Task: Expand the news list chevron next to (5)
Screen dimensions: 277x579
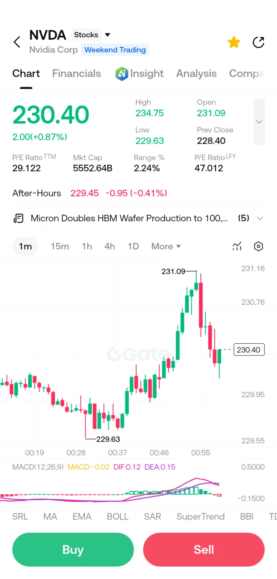Action: point(260,218)
